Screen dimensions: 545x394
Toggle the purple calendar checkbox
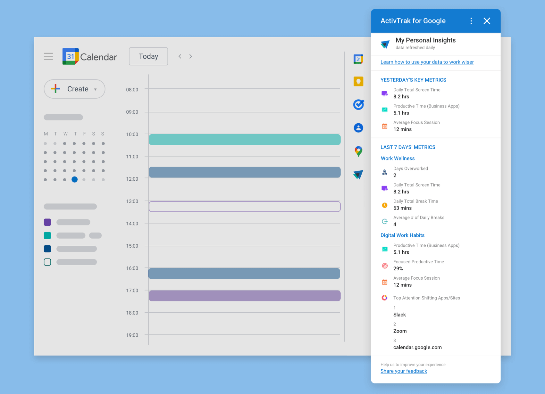[47, 222]
